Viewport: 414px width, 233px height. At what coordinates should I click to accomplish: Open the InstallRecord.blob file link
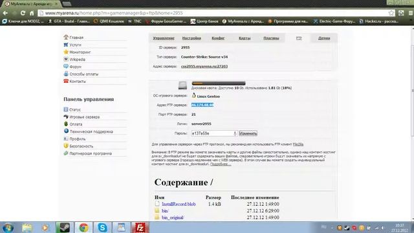click(179, 204)
